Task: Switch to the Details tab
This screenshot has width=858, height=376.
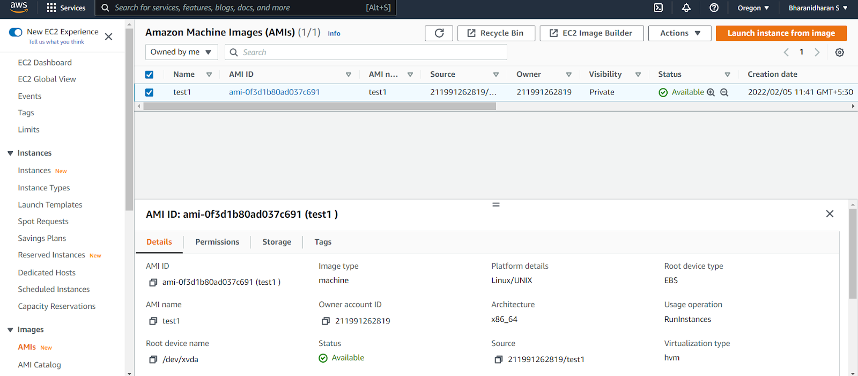Action: [159, 242]
